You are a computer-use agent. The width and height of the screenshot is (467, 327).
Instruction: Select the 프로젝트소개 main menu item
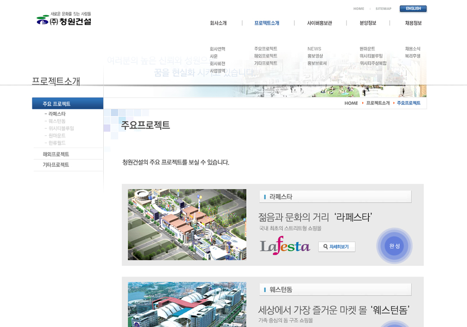(x=267, y=23)
